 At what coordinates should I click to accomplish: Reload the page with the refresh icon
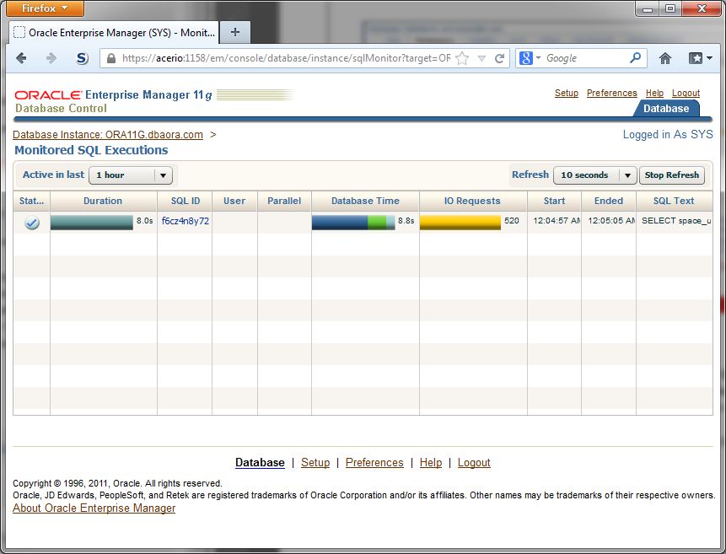tap(499, 58)
